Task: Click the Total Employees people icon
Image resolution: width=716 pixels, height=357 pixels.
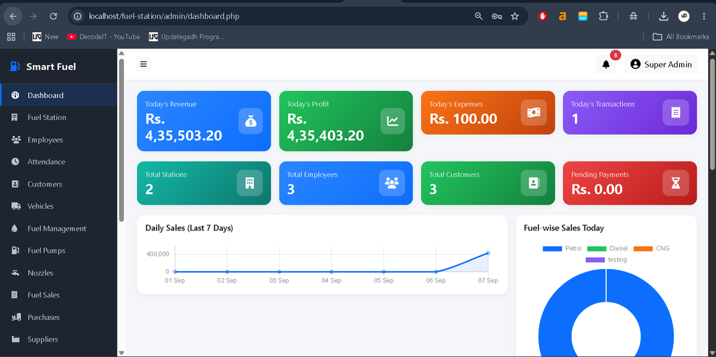Action: 392,183
